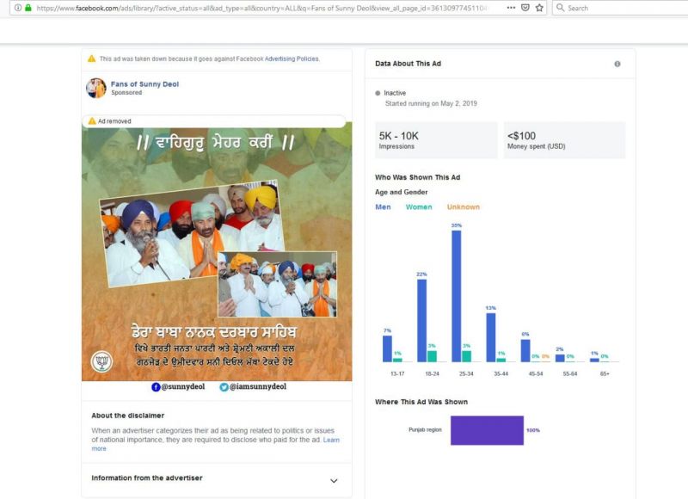
Task: Click the removed ad image
Action: tap(217, 249)
